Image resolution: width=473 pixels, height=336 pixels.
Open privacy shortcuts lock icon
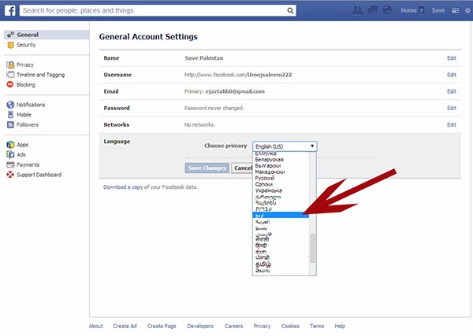(x=455, y=10)
